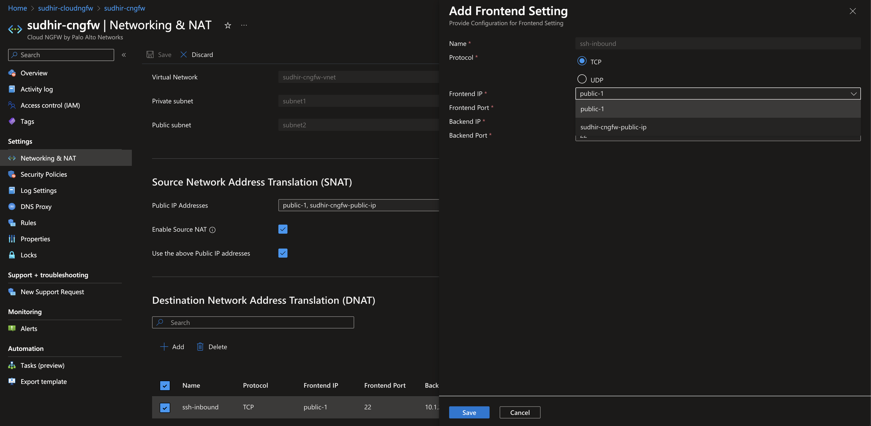Uncheck Enable Source NAT

point(283,229)
